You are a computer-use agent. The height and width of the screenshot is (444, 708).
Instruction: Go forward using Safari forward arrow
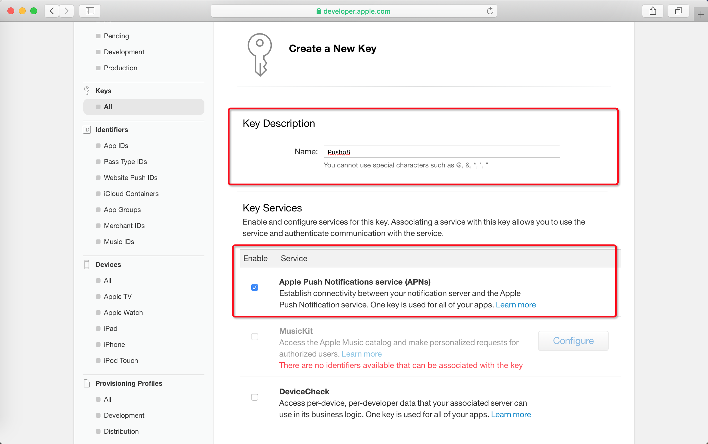pyautogui.click(x=67, y=11)
